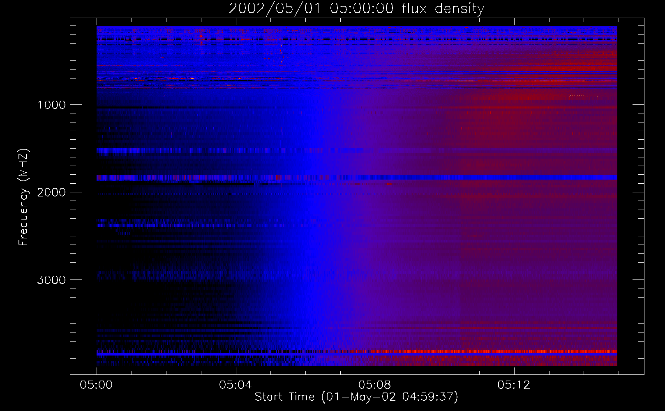Click the 05:00 time tick label
The width and height of the screenshot is (665, 411).
pyautogui.click(x=97, y=385)
